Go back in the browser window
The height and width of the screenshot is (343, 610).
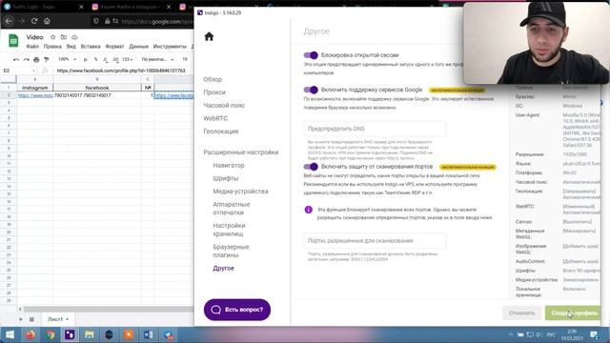(9, 21)
